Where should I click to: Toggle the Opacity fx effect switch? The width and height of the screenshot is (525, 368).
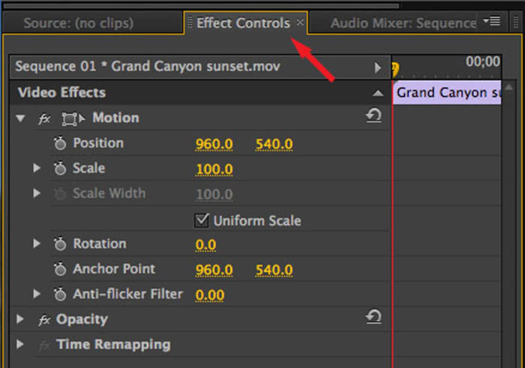click(x=44, y=320)
